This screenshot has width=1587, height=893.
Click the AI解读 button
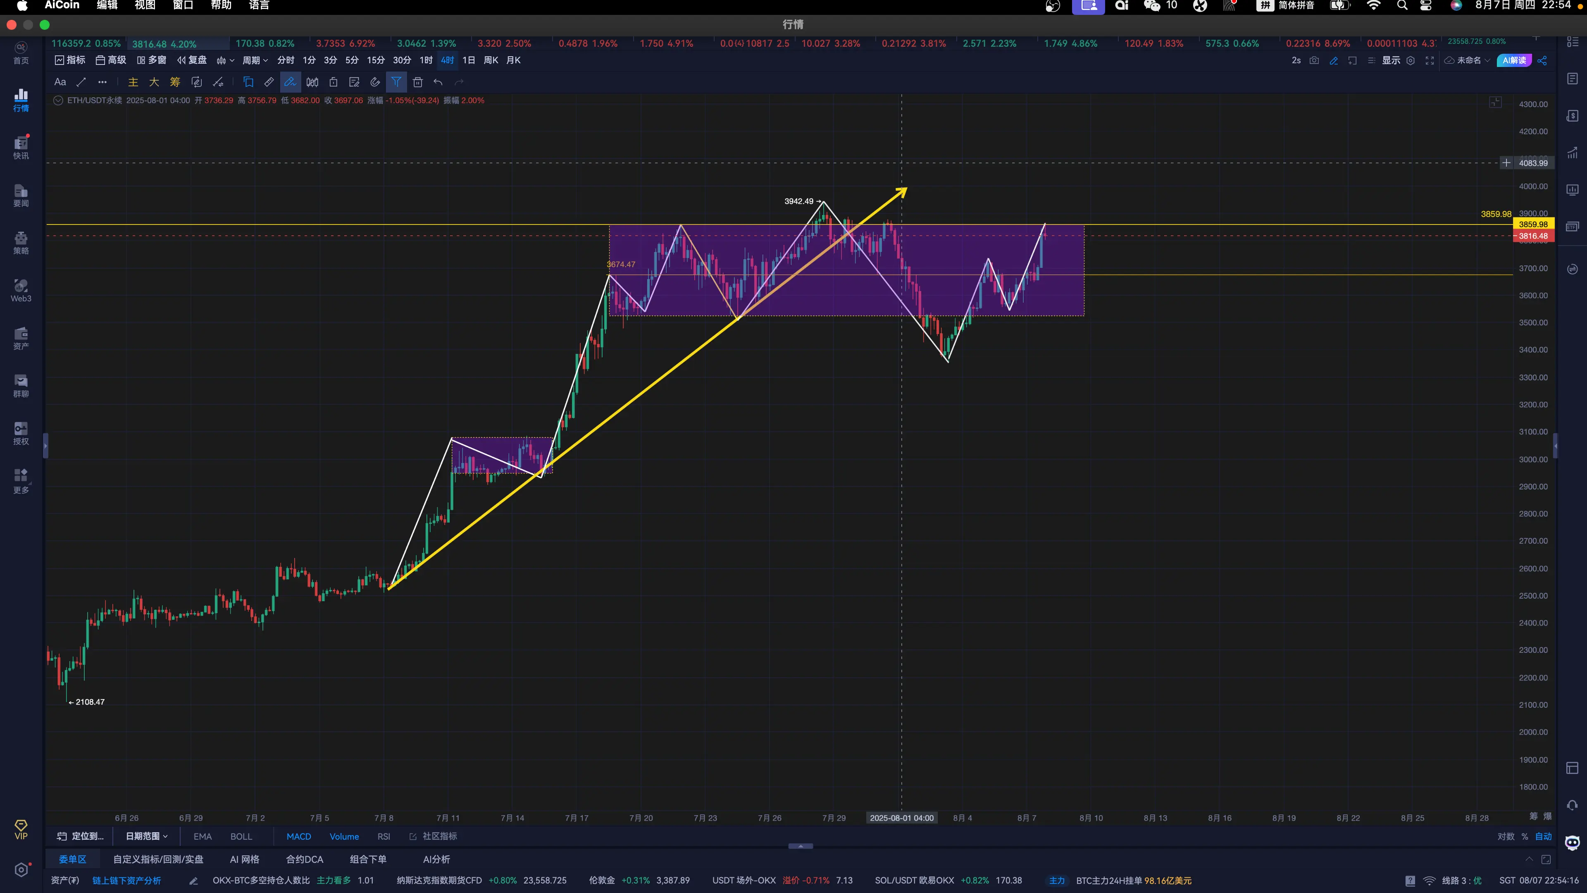(x=1514, y=60)
